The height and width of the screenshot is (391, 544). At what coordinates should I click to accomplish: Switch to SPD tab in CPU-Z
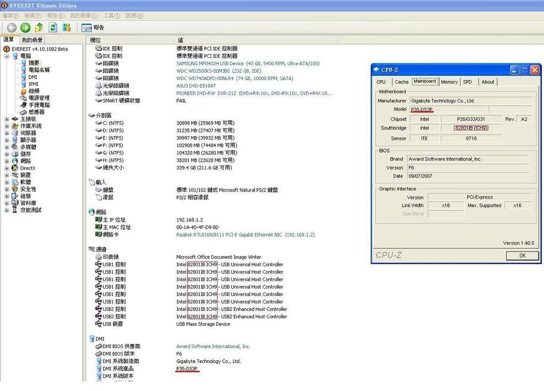[467, 82]
